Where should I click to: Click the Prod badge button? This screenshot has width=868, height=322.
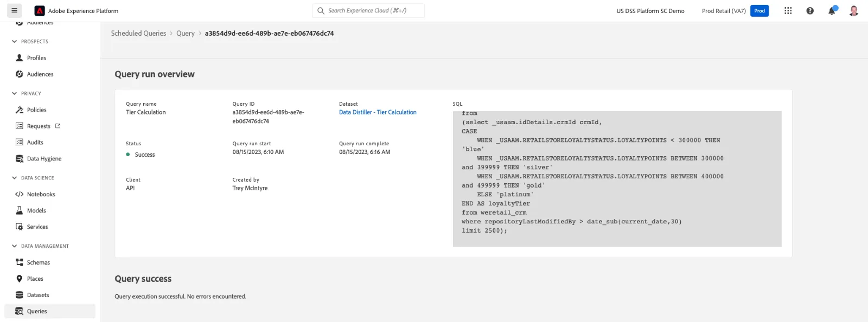[x=759, y=11]
